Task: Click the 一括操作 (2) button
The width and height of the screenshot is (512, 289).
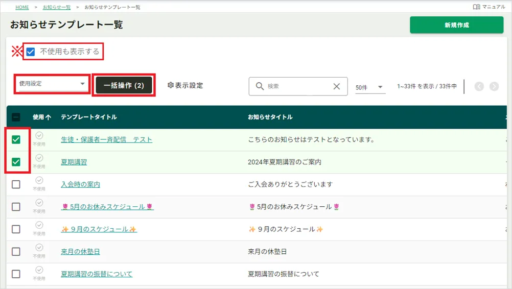Action: point(124,85)
